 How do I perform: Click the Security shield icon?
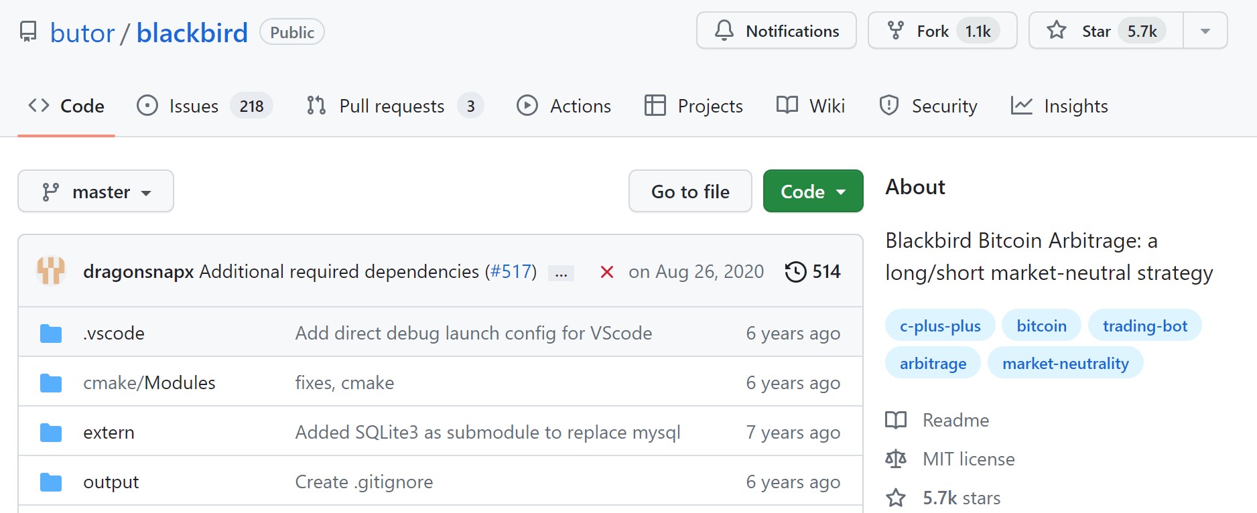click(889, 106)
